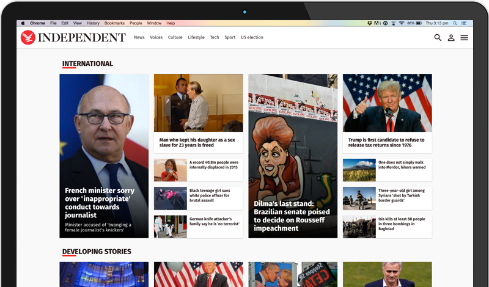Open Spotlight search in the menu bar
489x287 pixels.
click(455, 23)
